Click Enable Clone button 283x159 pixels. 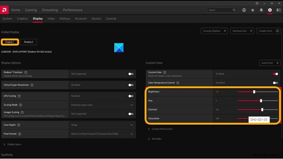pyautogui.click(x=268, y=31)
